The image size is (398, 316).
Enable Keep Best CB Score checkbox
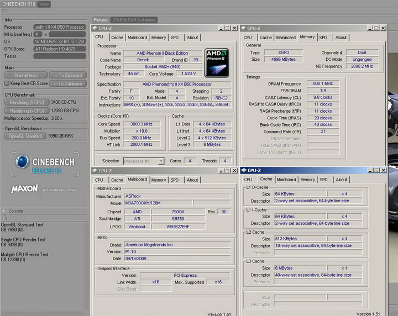coord(6,83)
